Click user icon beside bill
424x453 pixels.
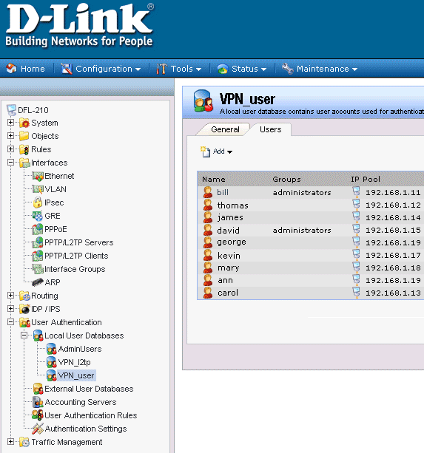coord(208,192)
